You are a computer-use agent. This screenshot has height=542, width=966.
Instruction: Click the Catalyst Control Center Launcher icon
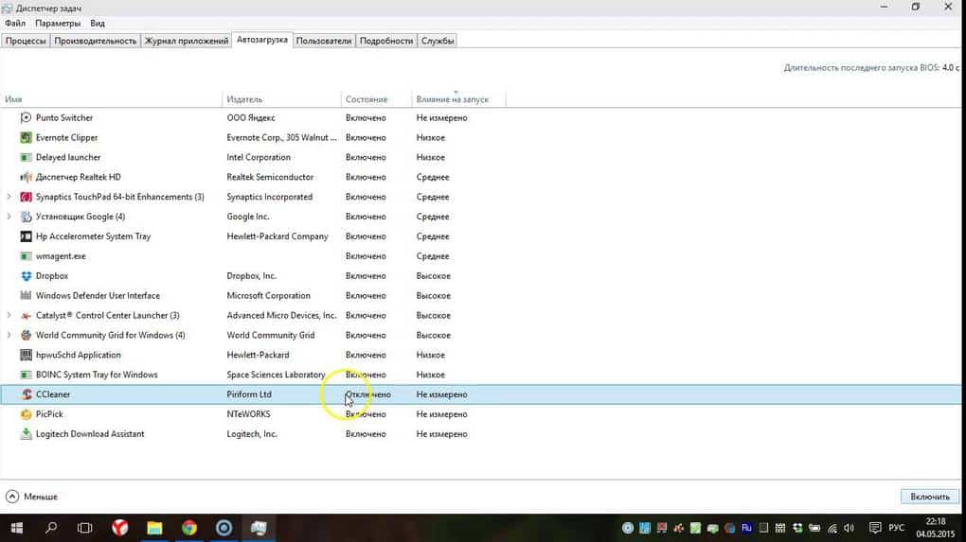coord(26,315)
